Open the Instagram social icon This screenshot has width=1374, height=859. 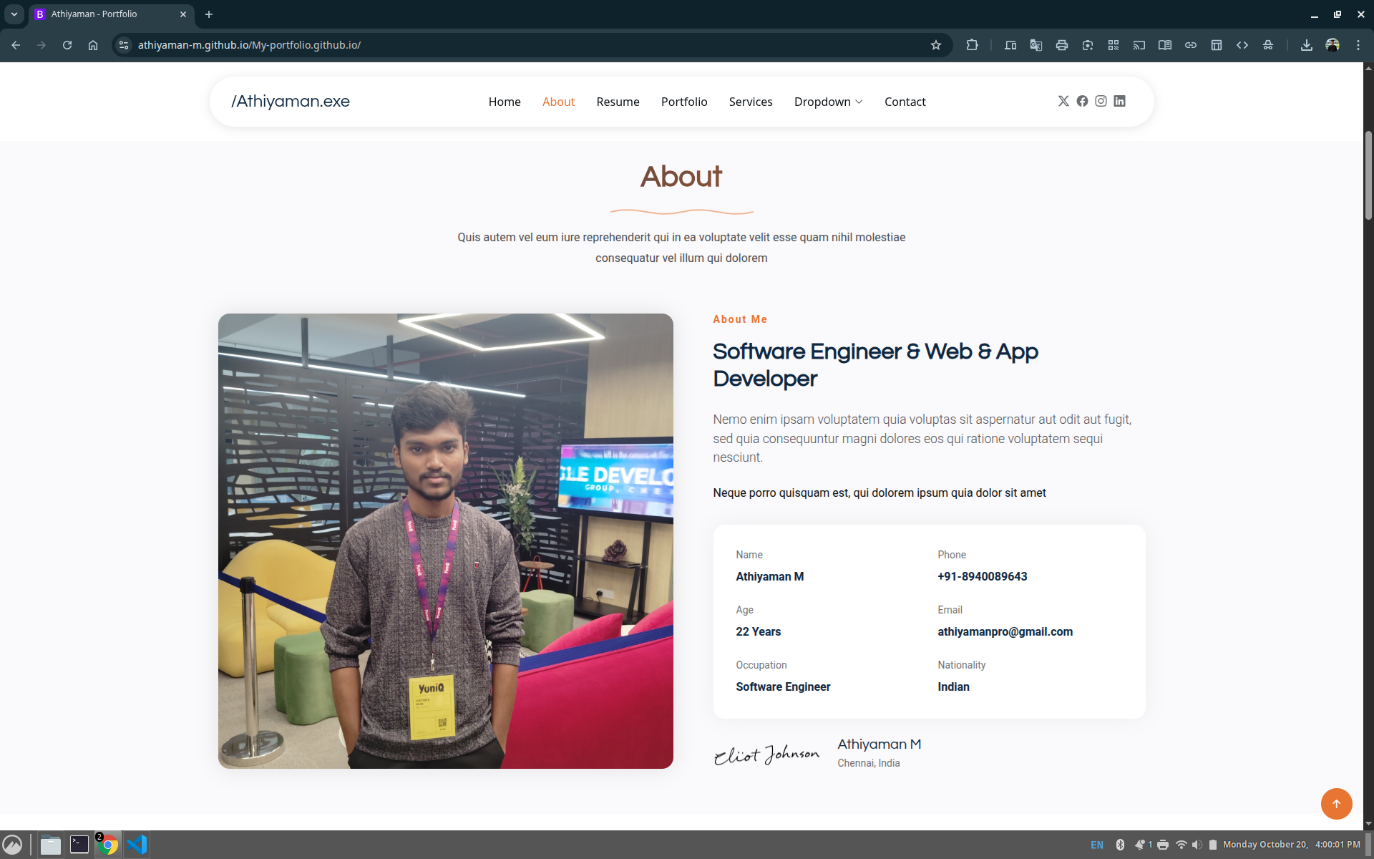point(1101,101)
